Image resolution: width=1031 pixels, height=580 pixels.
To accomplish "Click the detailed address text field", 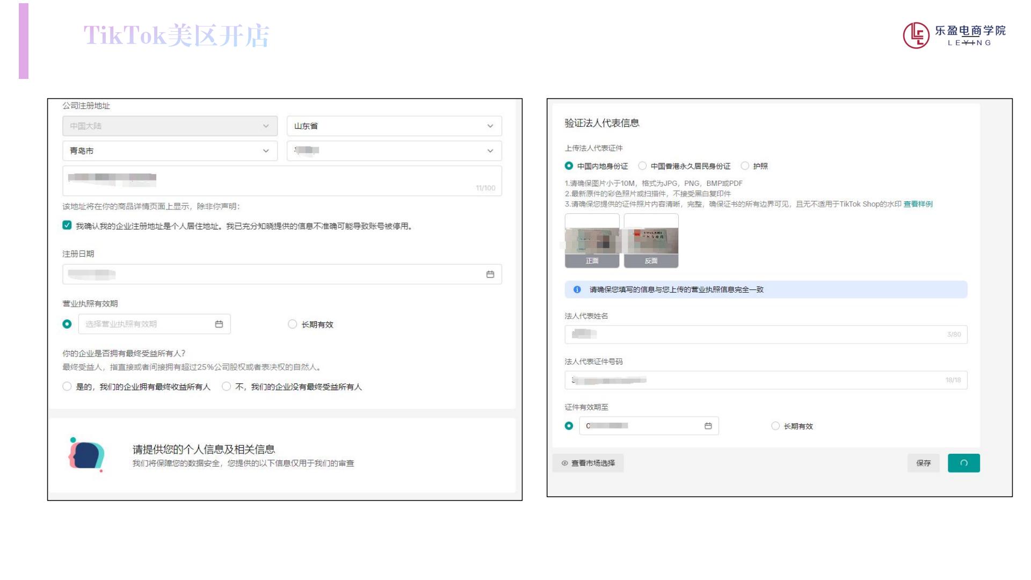I will click(282, 181).
